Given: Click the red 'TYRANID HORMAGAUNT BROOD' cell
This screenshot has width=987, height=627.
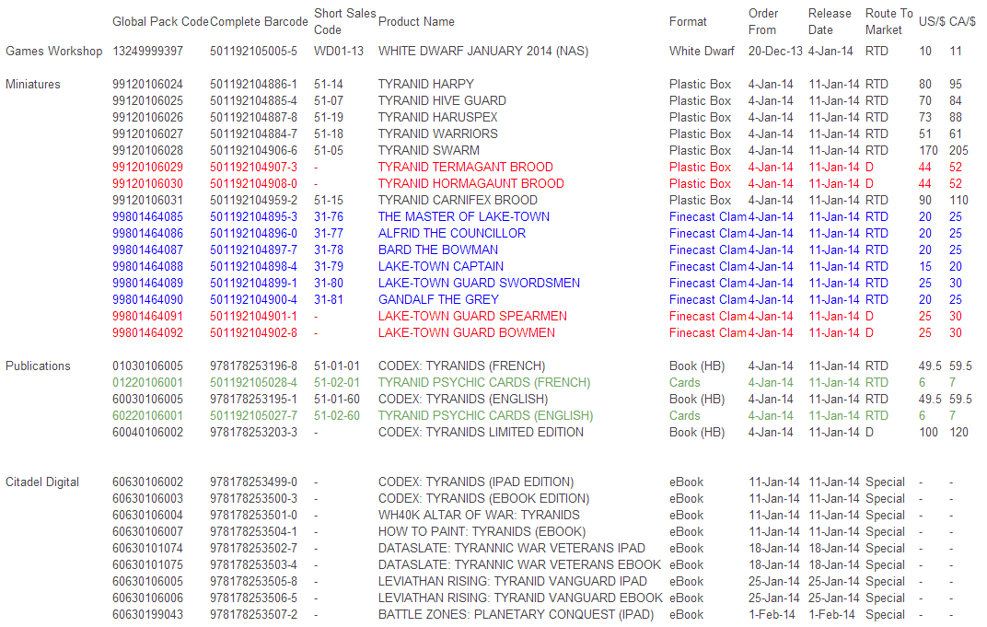Looking at the screenshot, I should coord(470,184).
